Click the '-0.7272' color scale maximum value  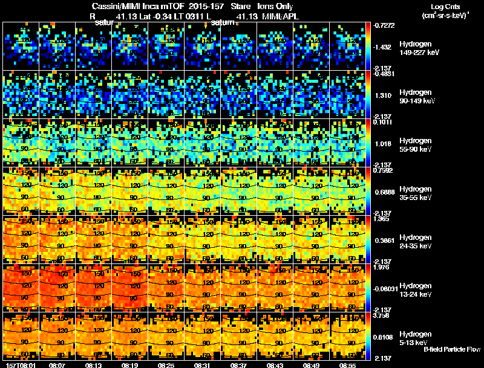pyautogui.click(x=384, y=25)
